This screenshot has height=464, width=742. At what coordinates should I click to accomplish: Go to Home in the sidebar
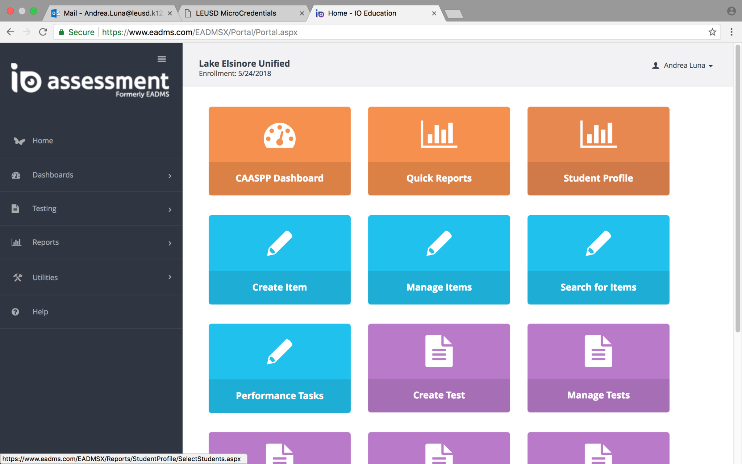(42, 141)
